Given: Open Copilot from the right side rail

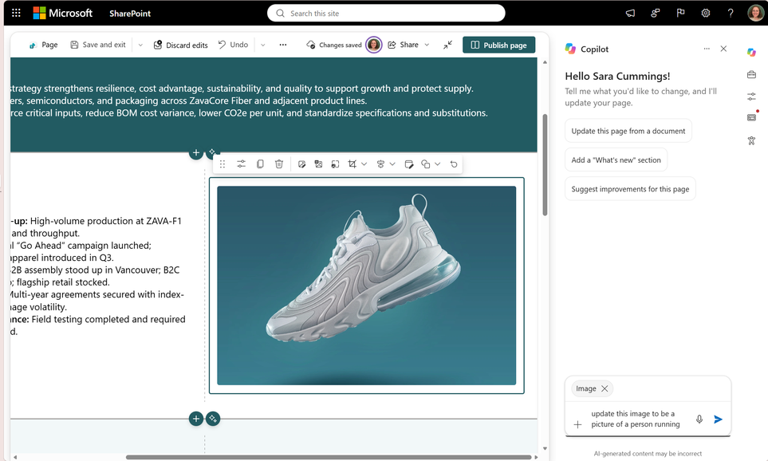Looking at the screenshot, I should [751, 52].
